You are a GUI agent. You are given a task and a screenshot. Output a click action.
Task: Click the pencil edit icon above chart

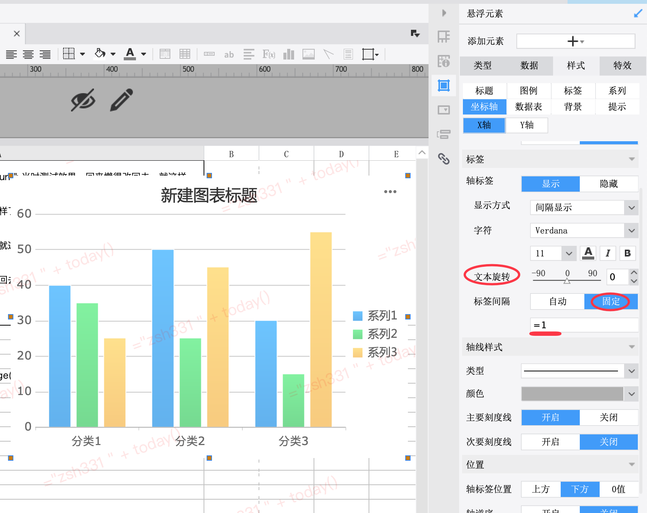(x=122, y=100)
